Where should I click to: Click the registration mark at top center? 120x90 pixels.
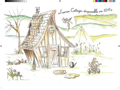[60, 1]
